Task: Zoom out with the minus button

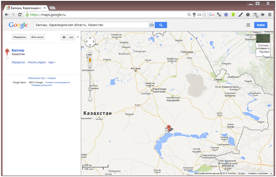Action: pos(90,99)
